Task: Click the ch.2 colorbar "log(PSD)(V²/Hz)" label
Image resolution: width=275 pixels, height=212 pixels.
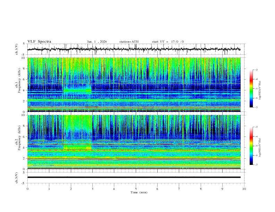Action: point(260,148)
